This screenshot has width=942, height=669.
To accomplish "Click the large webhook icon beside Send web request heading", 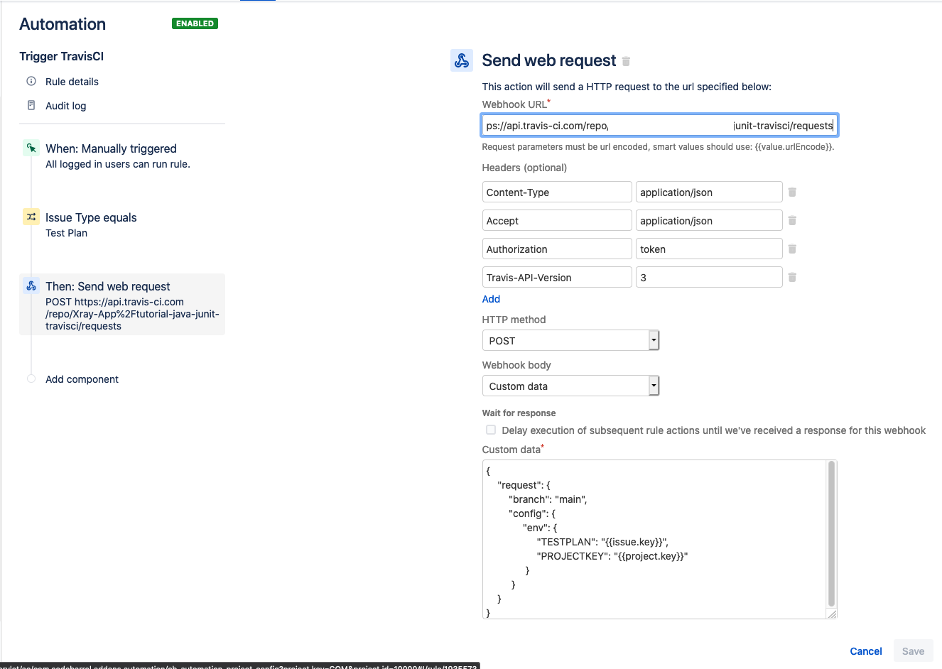I will pyautogui.click(x=462, y=60).
